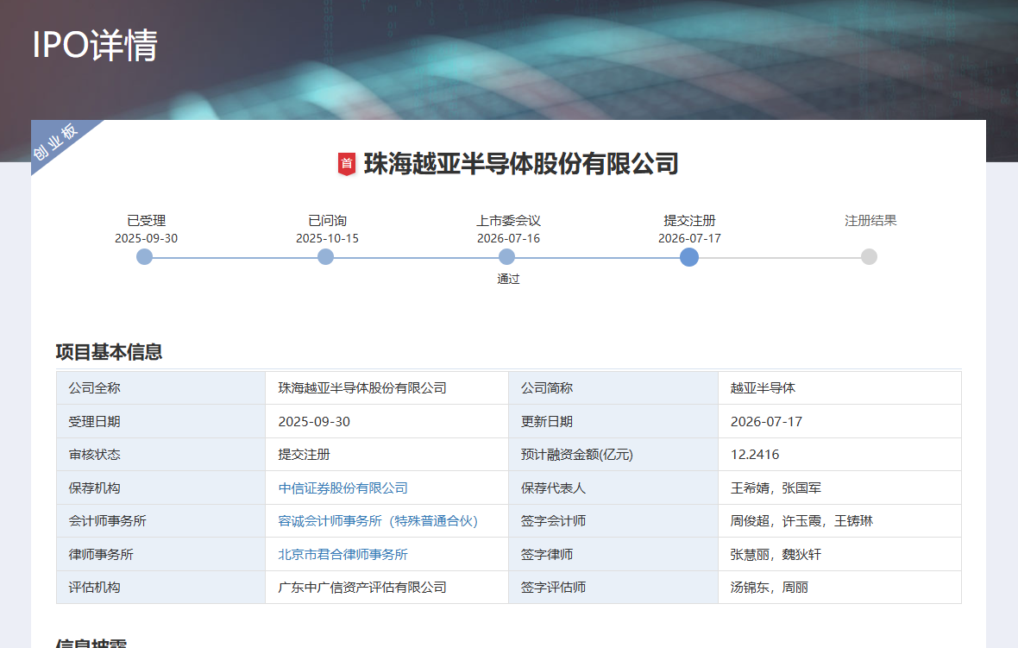The width and height of the screenshot is (1018, 648).
Task: Click the 公司全称 label cell
Action: [x=161, y=388]
